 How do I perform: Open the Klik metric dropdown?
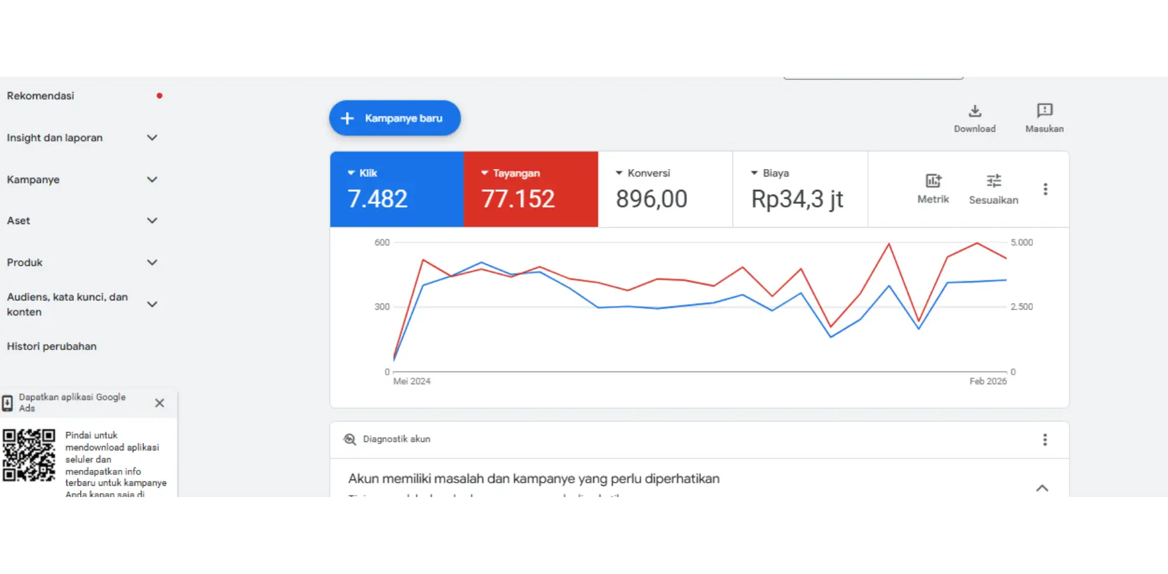pos(352,173)
